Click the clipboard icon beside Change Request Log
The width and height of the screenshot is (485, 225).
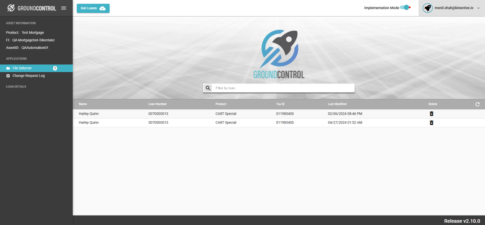(x=8, y=76)
